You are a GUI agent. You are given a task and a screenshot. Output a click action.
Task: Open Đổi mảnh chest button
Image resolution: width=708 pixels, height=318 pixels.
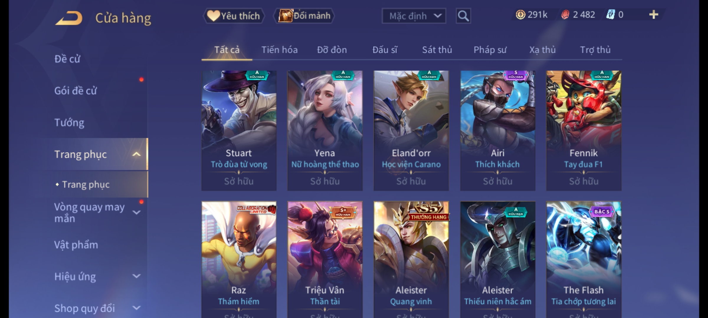[x=304, y=16]
